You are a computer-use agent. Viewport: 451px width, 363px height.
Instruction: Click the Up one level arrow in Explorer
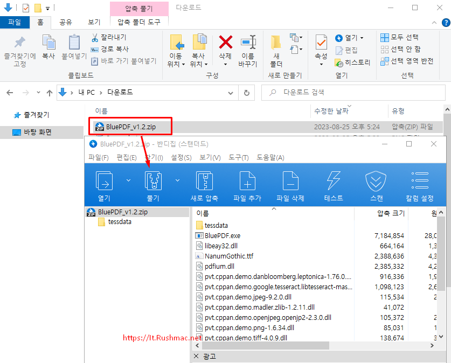[x=50, y=93]
